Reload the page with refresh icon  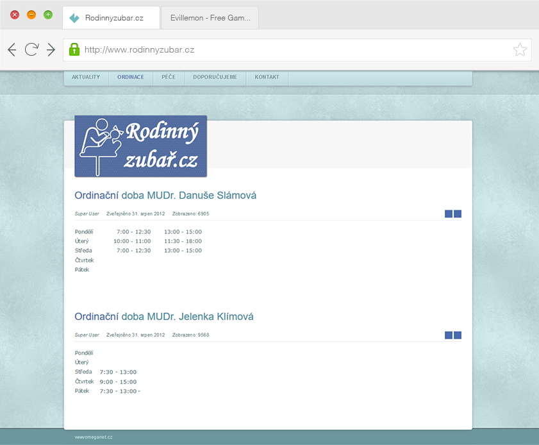tap(31, 49)
